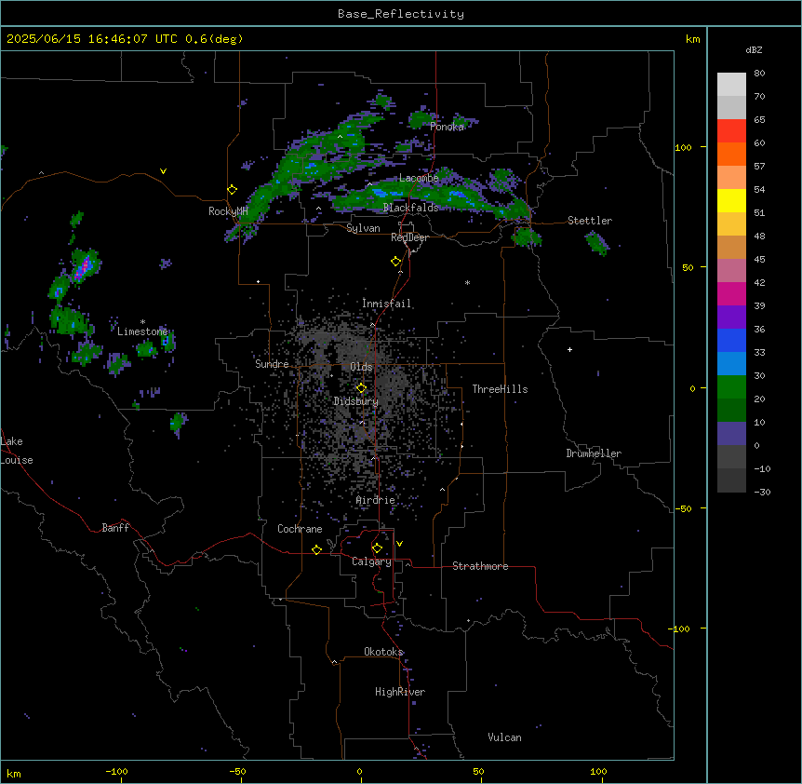
Task: Click the magenta storm core west of Limestone
Action: click(x=84, y=266)
